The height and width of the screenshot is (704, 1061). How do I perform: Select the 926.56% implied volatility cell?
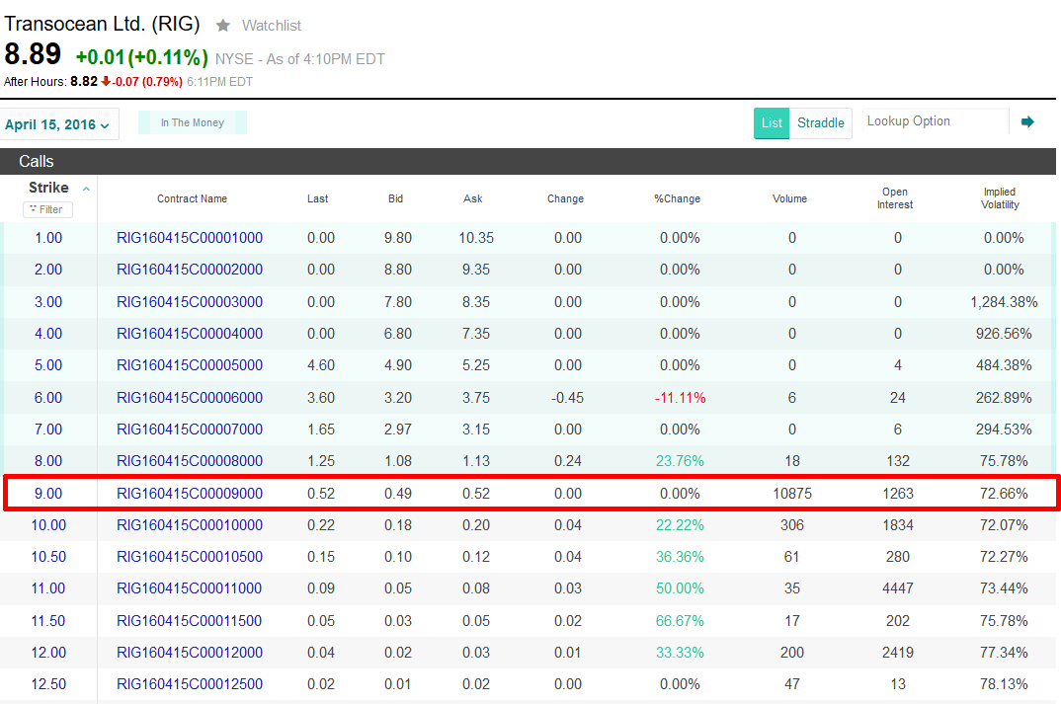click(1004, 334)
